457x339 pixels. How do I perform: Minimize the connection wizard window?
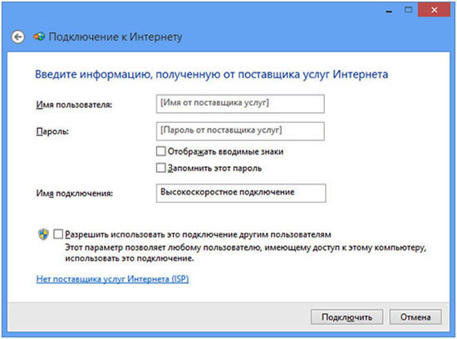tap(389, 11)
